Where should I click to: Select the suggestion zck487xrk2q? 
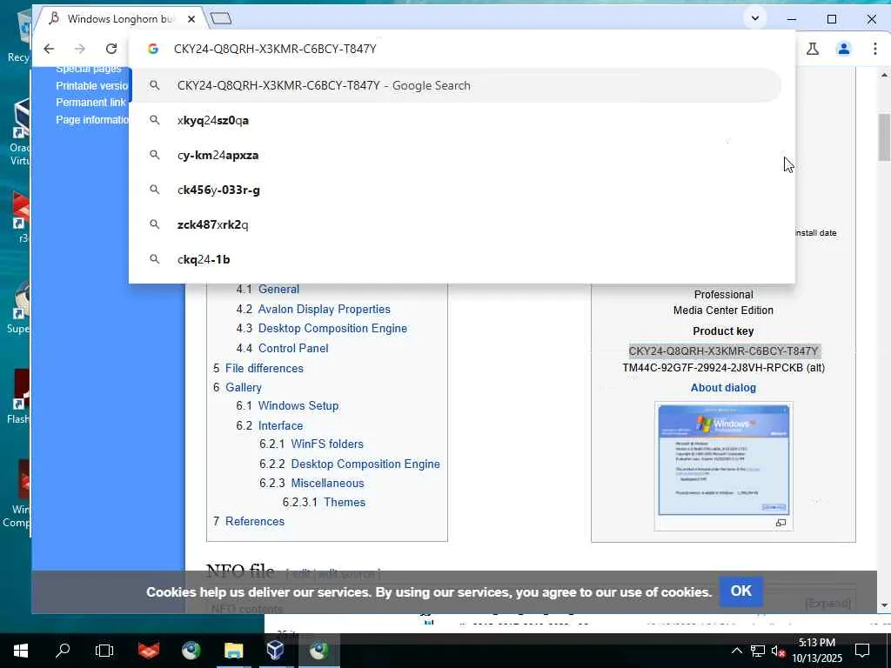[456, 224]
